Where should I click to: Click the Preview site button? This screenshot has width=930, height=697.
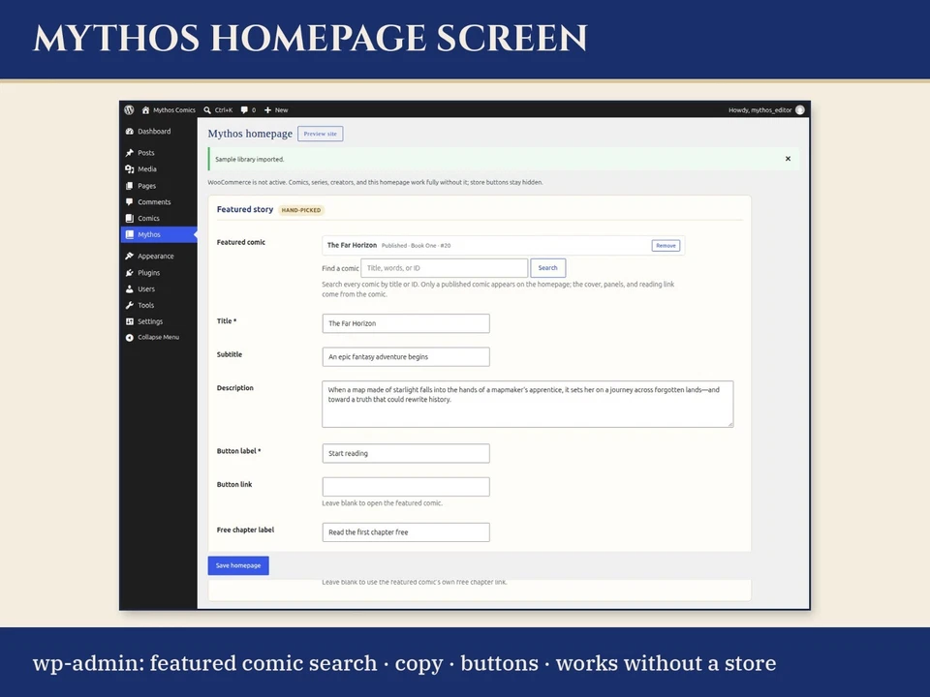pos(321,134)
